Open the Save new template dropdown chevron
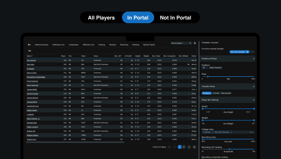 pyautogui.click(x=253, y=52)
